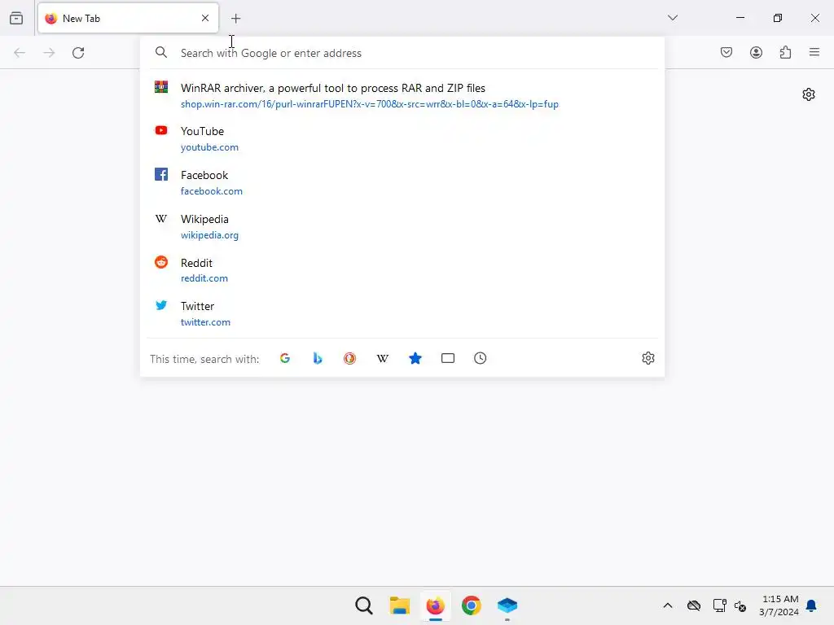Click the WinRAR favicon in suggestions

[161, 86]
